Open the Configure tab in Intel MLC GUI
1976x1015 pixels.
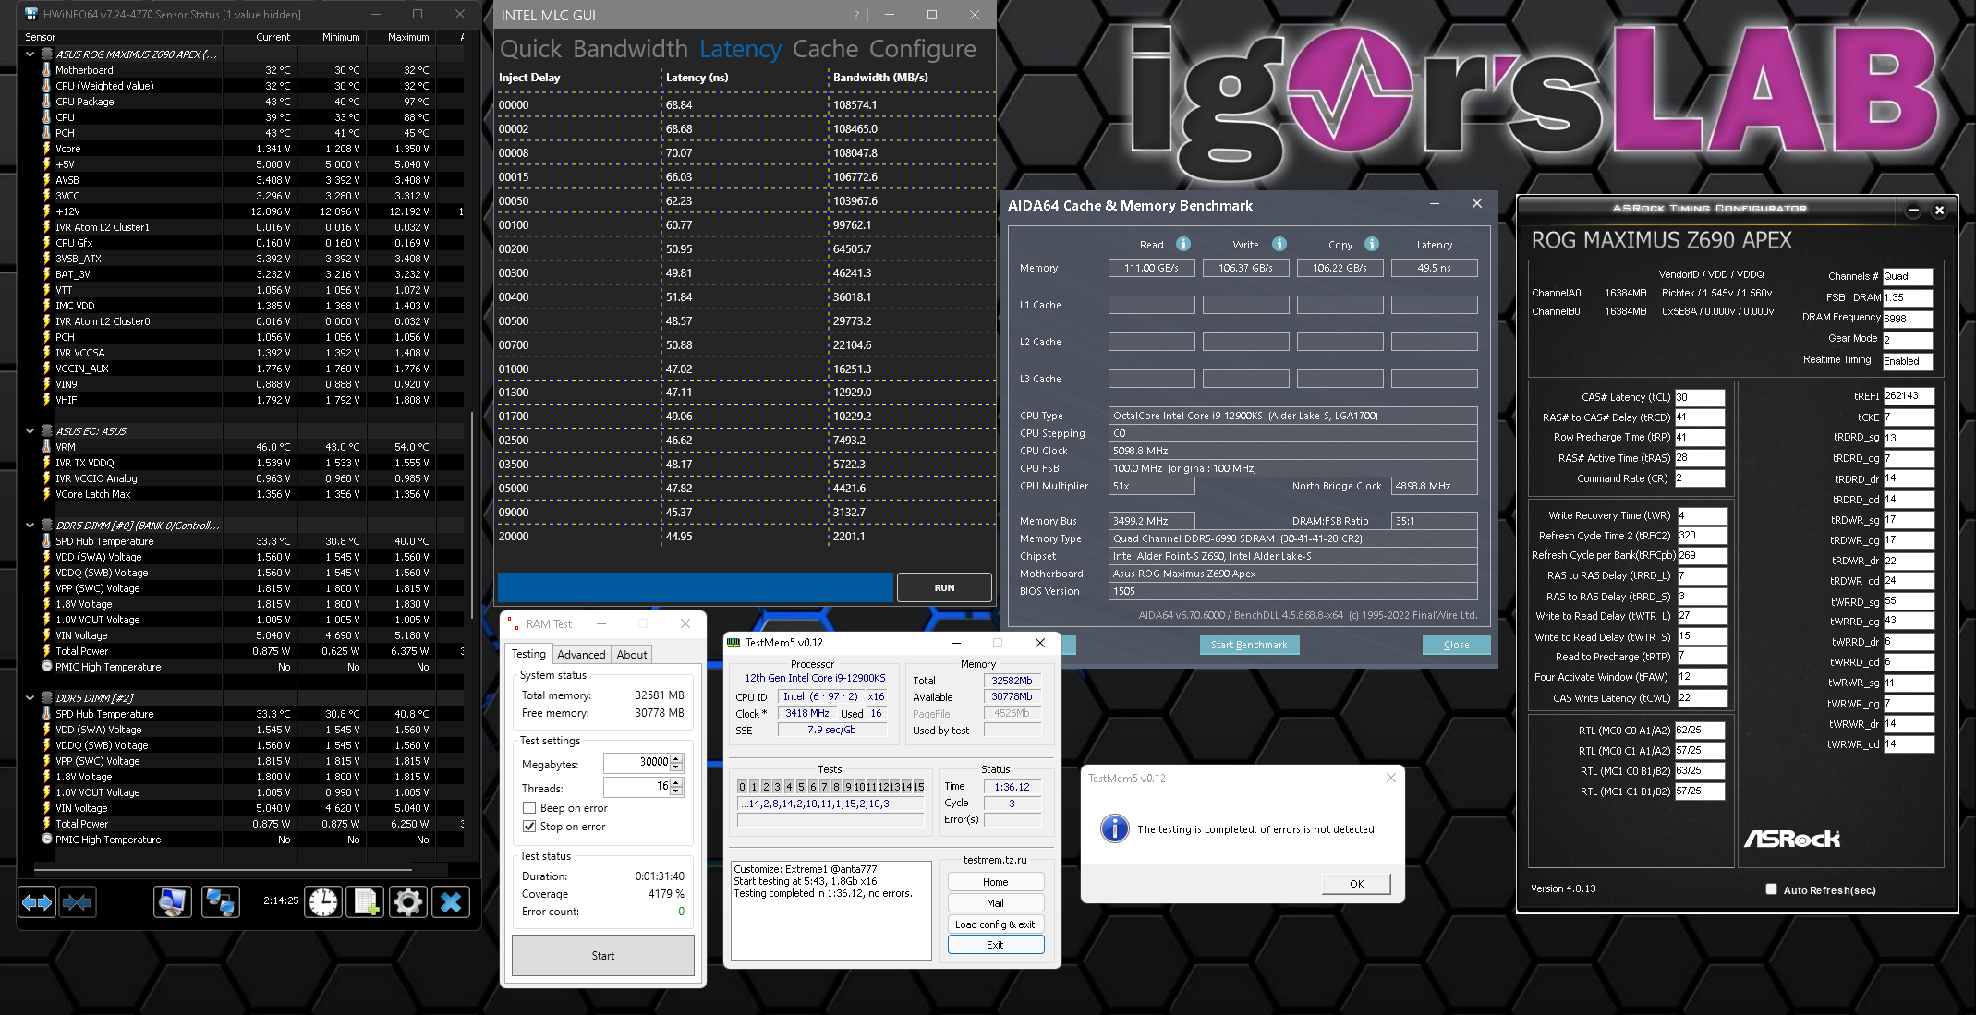point(923,49)
